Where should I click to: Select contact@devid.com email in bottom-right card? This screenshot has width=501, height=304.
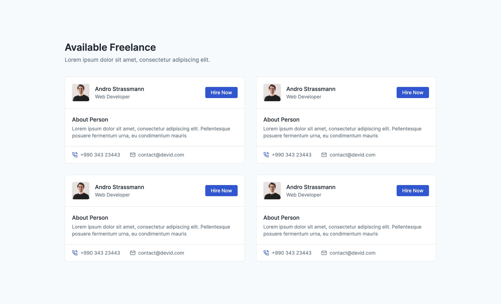[352, 253]
